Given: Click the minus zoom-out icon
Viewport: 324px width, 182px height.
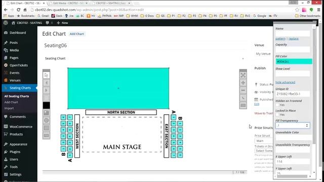Looking at the screenshot, I should coord(243,90).
